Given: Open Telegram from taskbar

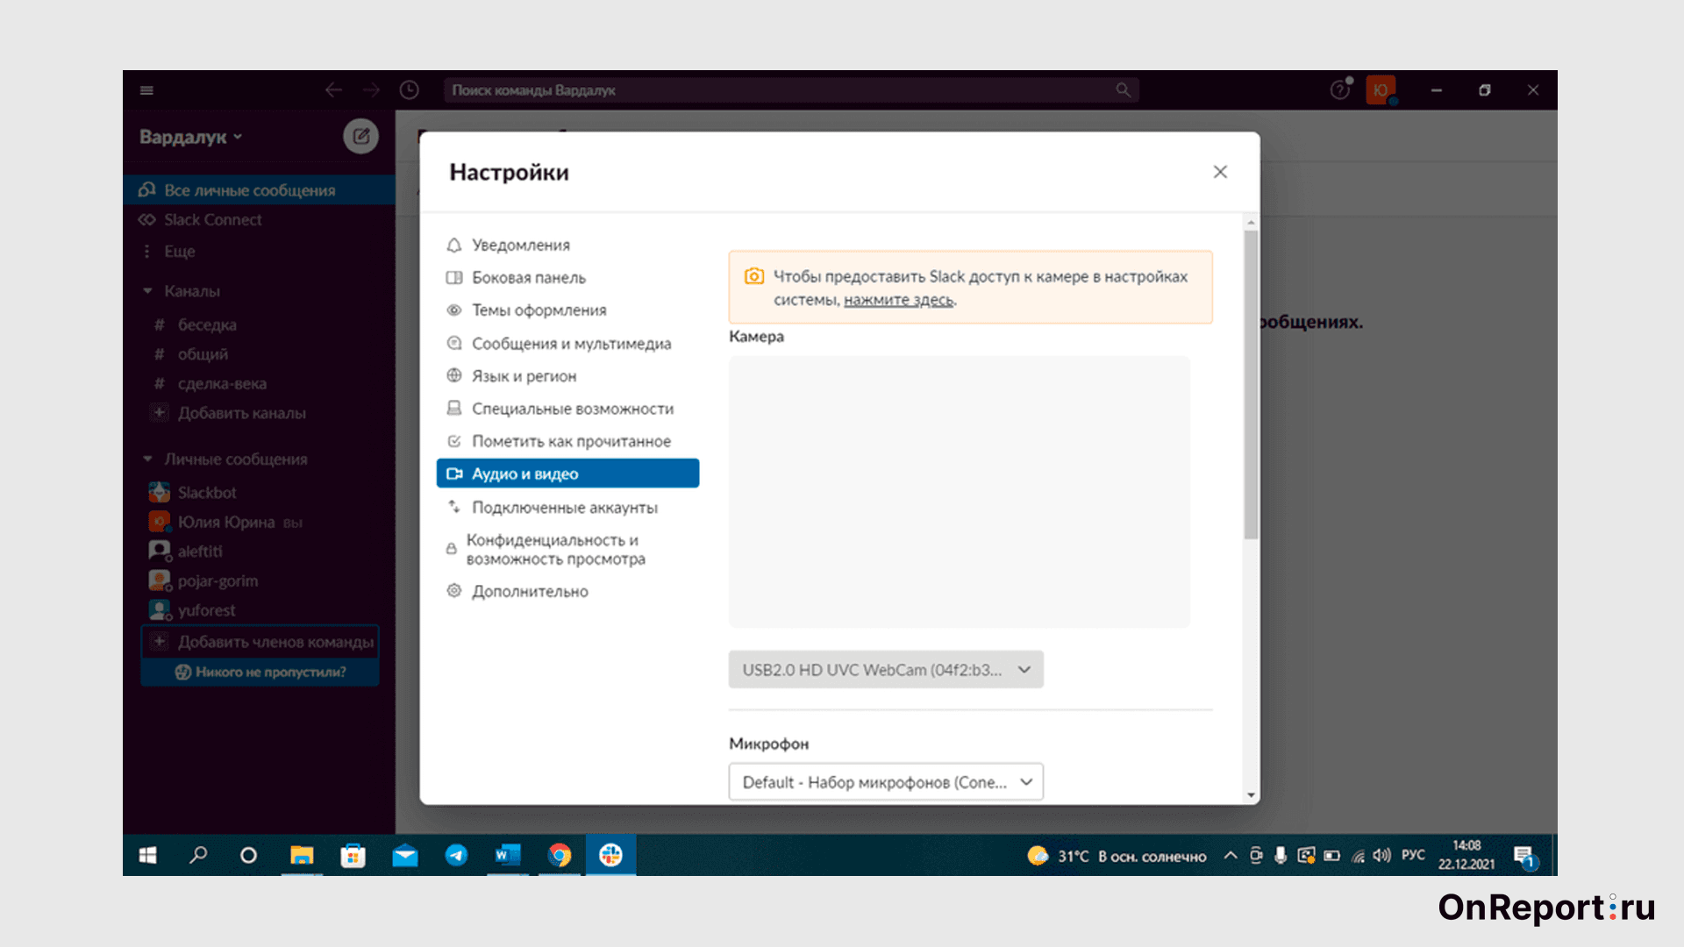Looking at the screenshot, I should 456,855.
